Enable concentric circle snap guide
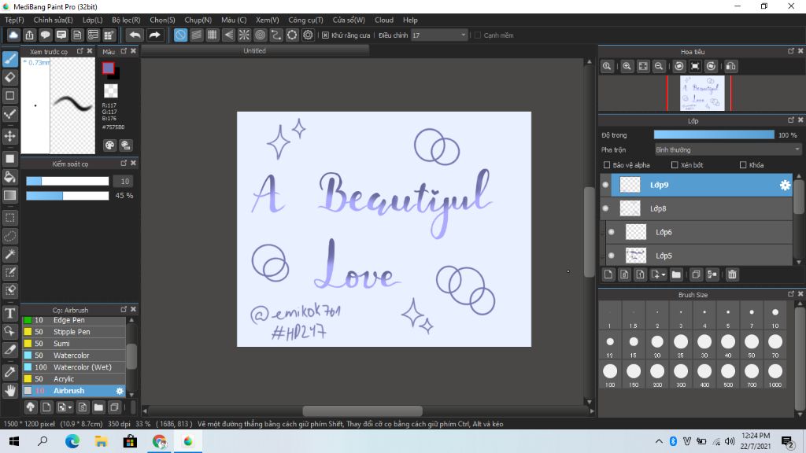This screenshot has height=453, width=806. pos(260,35)
